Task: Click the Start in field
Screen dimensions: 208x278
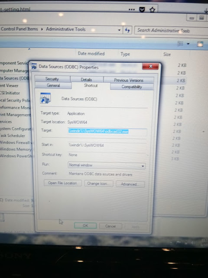Action: (x=107, y=145)
